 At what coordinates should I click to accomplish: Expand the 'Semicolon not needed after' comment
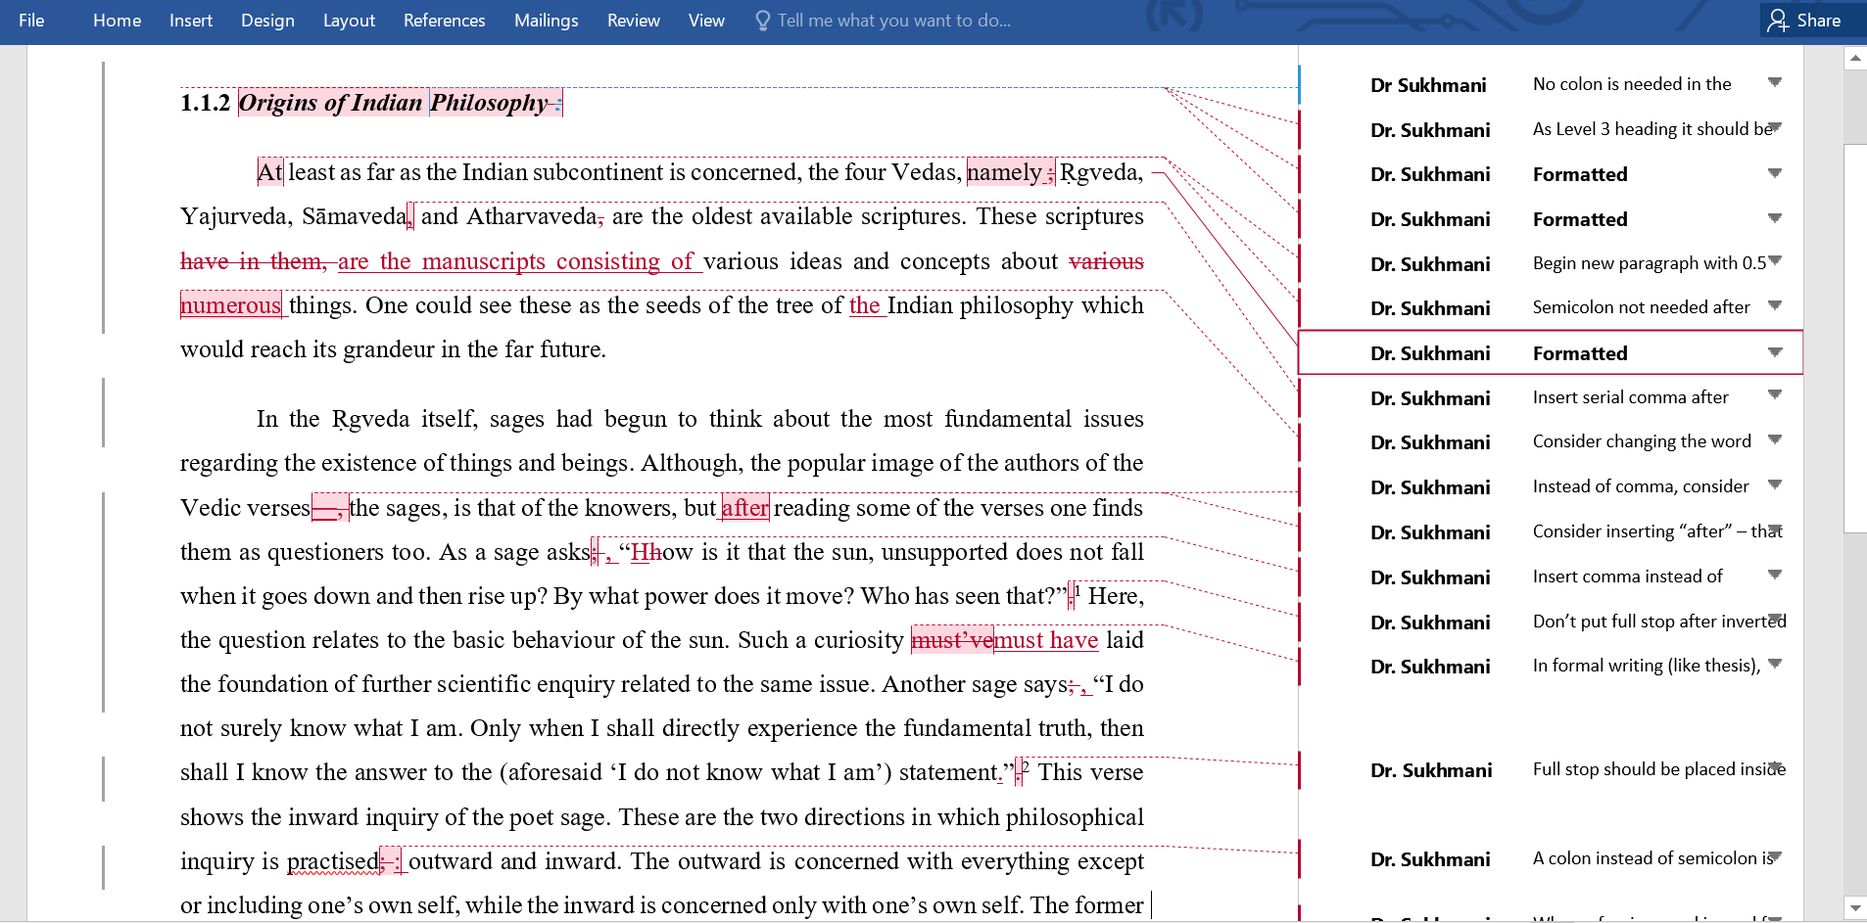click(x=1774, y=306)
